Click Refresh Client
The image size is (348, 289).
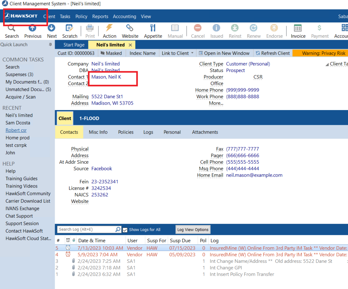tap(273, 53)
